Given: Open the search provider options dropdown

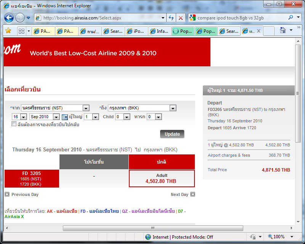Looking at the screenshot, I should tap(299, 17).
